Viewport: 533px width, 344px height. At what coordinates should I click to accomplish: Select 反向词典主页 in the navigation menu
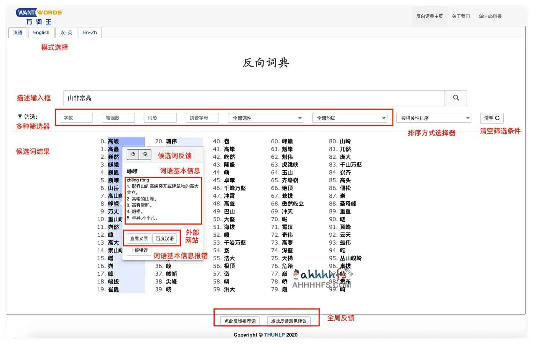[429, 16]
